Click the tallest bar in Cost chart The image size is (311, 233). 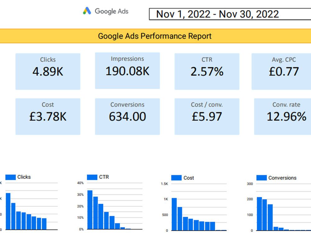pyautogui.click(x=174, y=214)
